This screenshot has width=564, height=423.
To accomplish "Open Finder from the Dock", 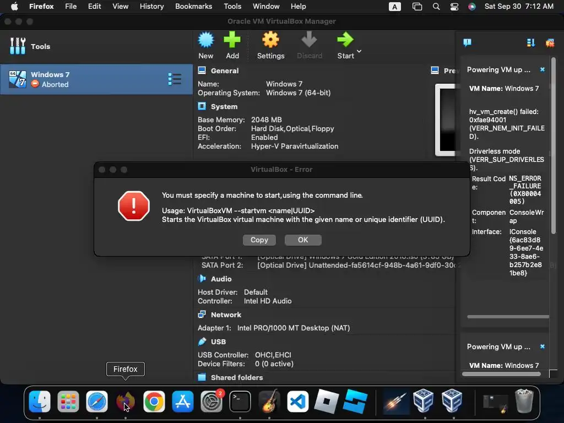I will (40, 401).
